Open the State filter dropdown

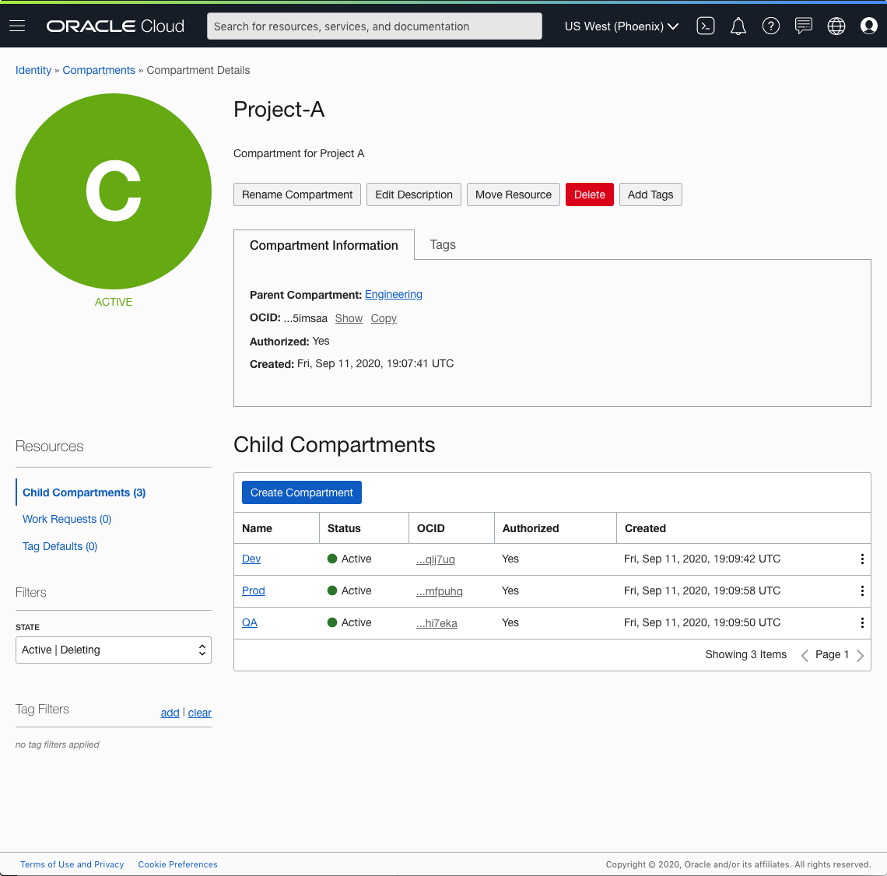114,650
